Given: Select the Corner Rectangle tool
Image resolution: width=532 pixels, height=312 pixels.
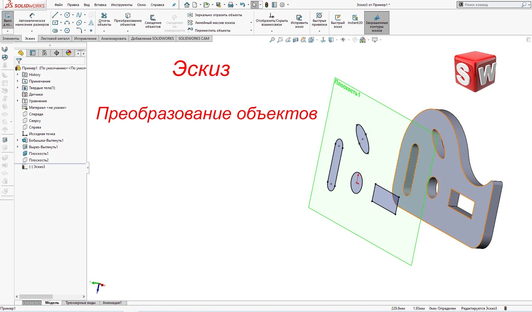Looking at the screenshot, I should [55, 23].
